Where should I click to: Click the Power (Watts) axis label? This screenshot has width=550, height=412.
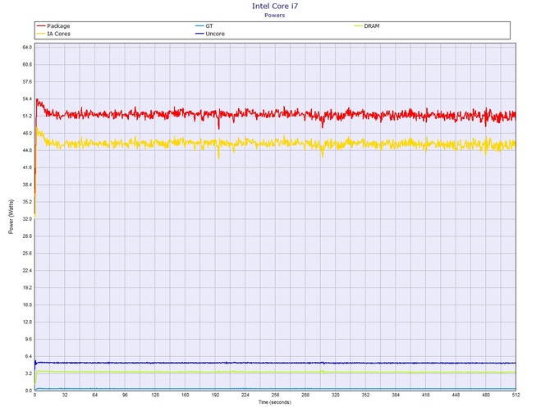pos(11,217)
